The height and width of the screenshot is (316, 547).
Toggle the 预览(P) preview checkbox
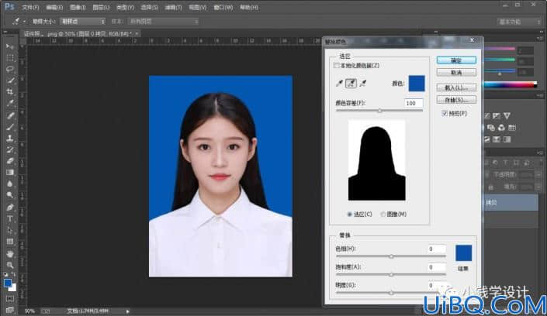point(445,113)
